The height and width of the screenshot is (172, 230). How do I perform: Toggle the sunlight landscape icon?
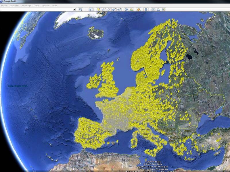click(131, 9)
